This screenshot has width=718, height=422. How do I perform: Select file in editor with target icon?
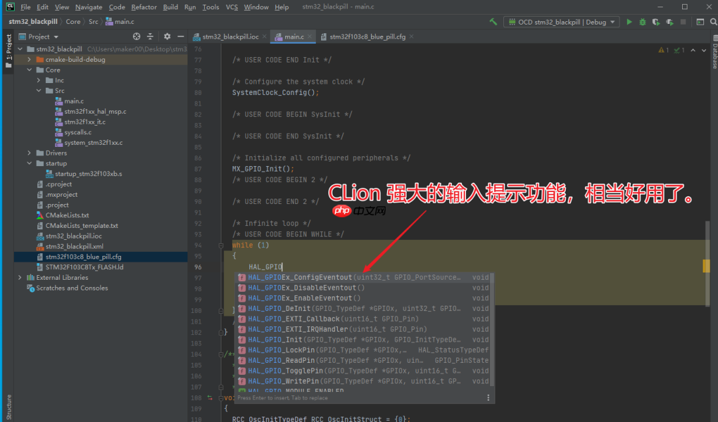click(x=136, y=38)
